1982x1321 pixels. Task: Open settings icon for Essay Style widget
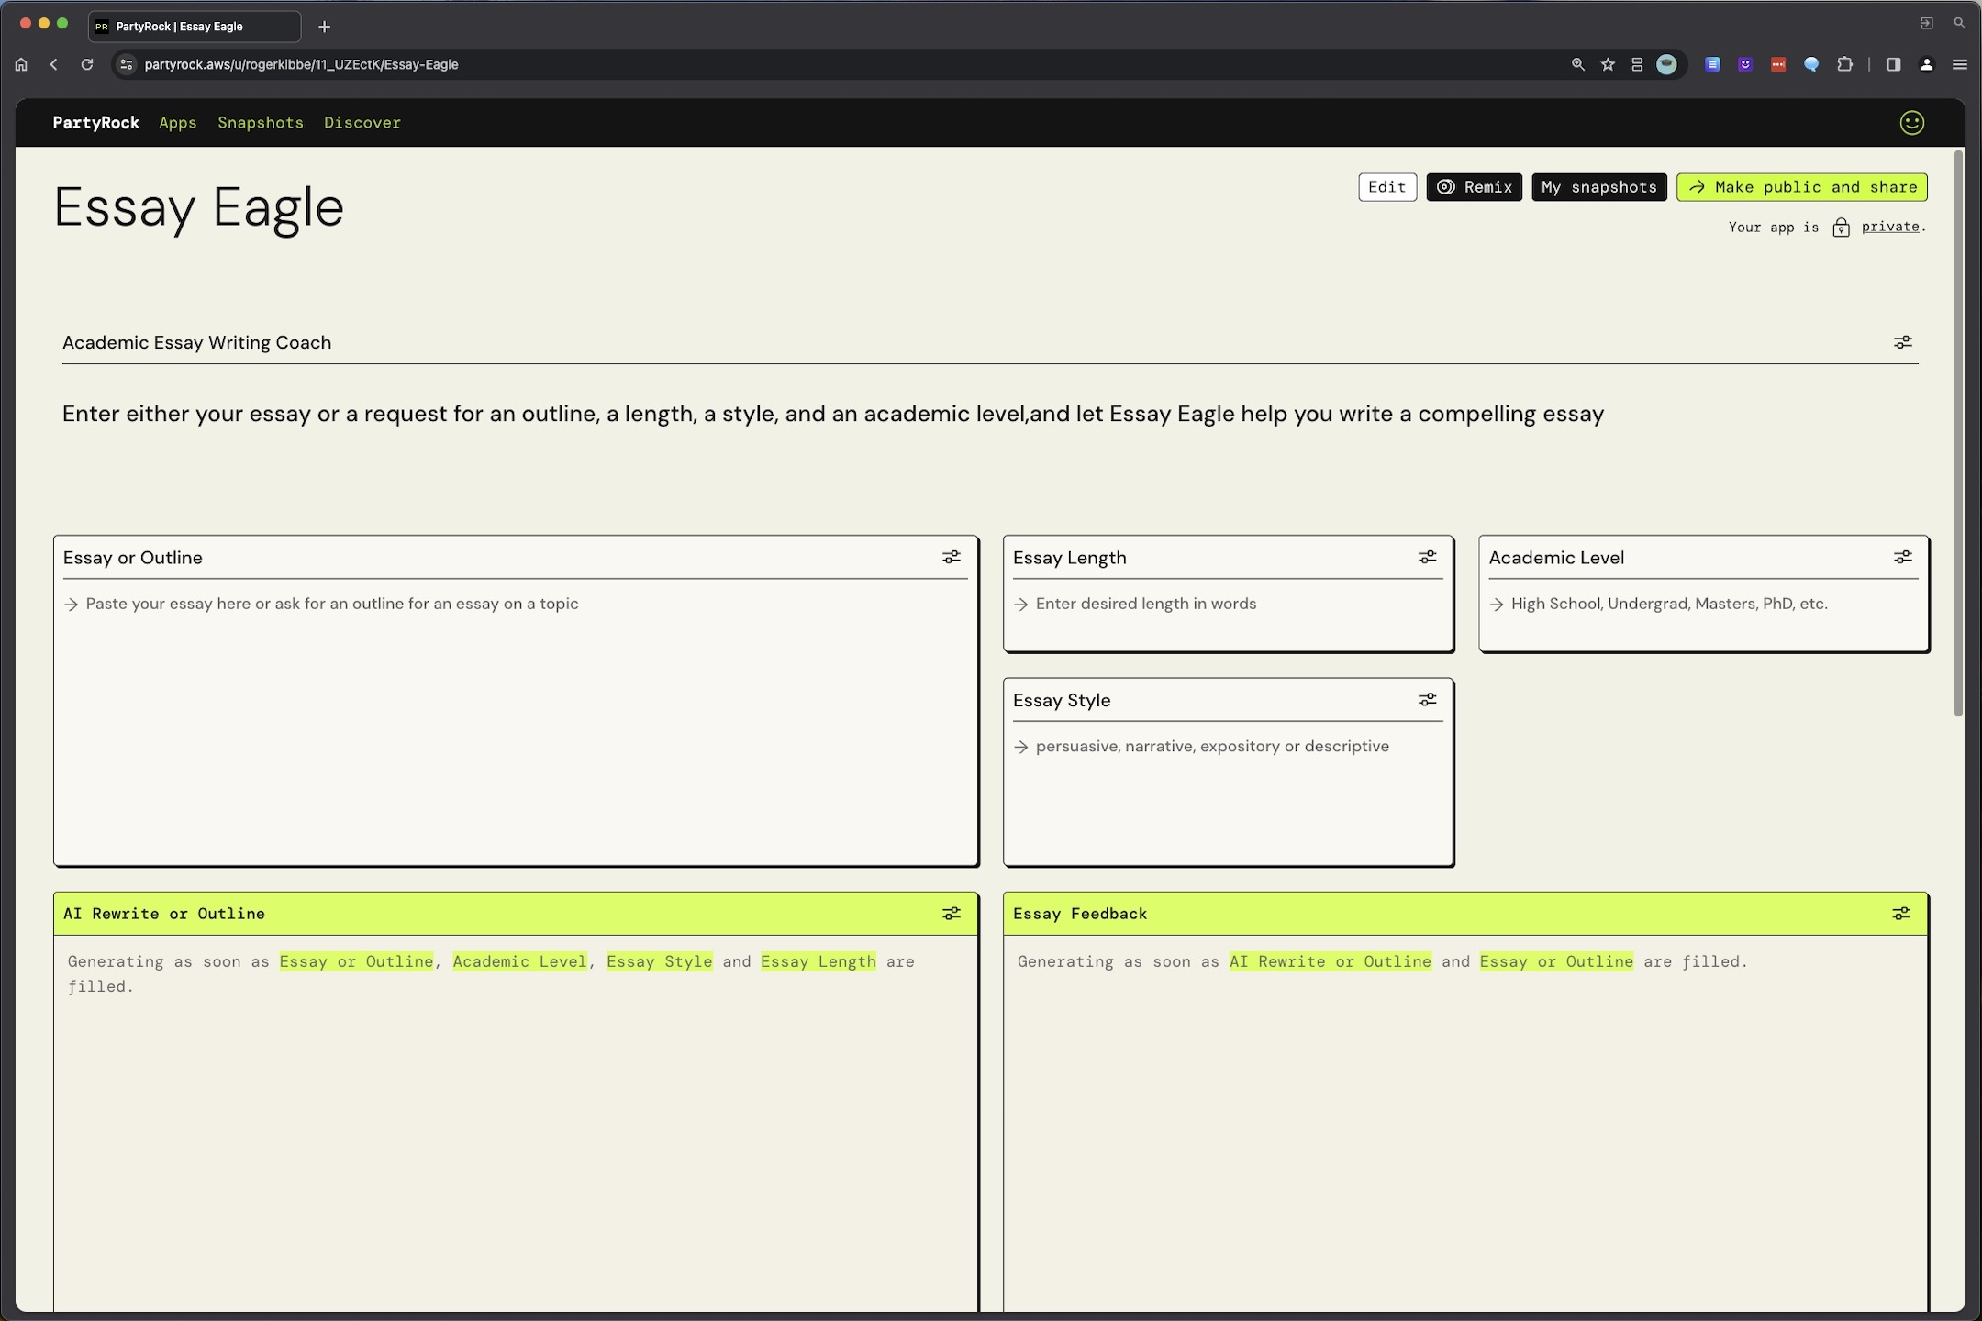pyautogui.click(x=1427, y=700)
